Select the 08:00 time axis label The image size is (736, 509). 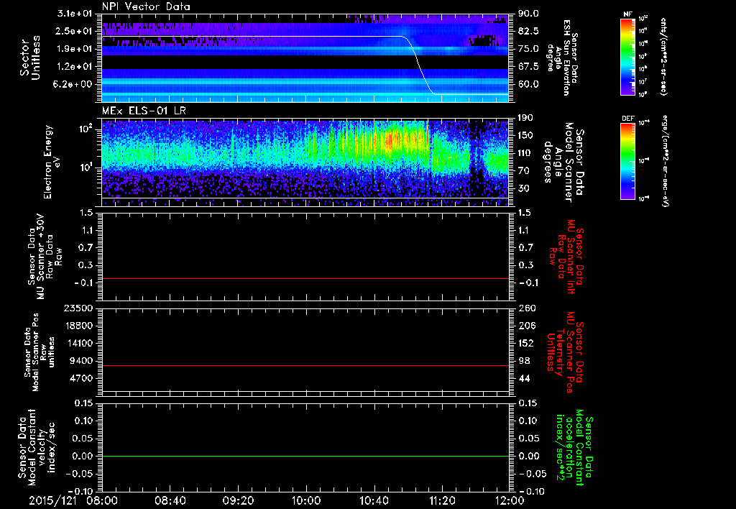(x=103, y=499)
